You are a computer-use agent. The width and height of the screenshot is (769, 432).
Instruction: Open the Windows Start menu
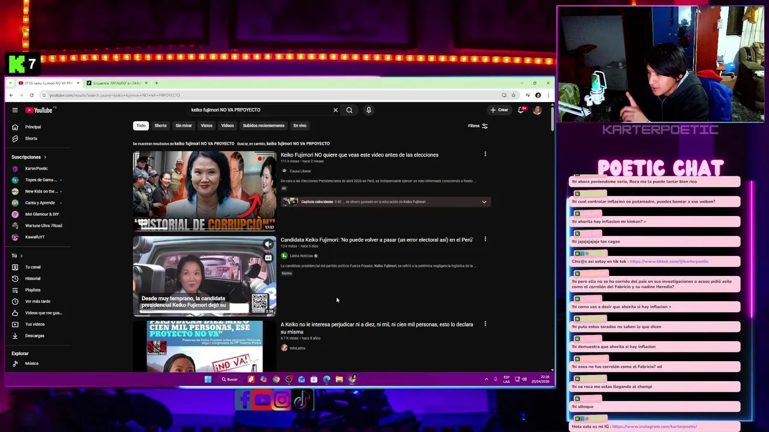pyautogui.click(x=208, y=379)
